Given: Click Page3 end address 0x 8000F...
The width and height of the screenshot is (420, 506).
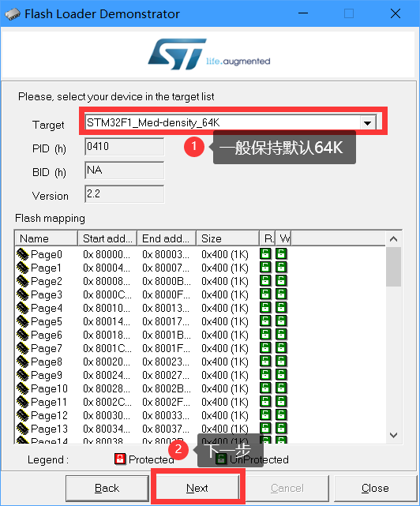Looking at the screenshot, I should pyautogui.click(x=166, y=294).
